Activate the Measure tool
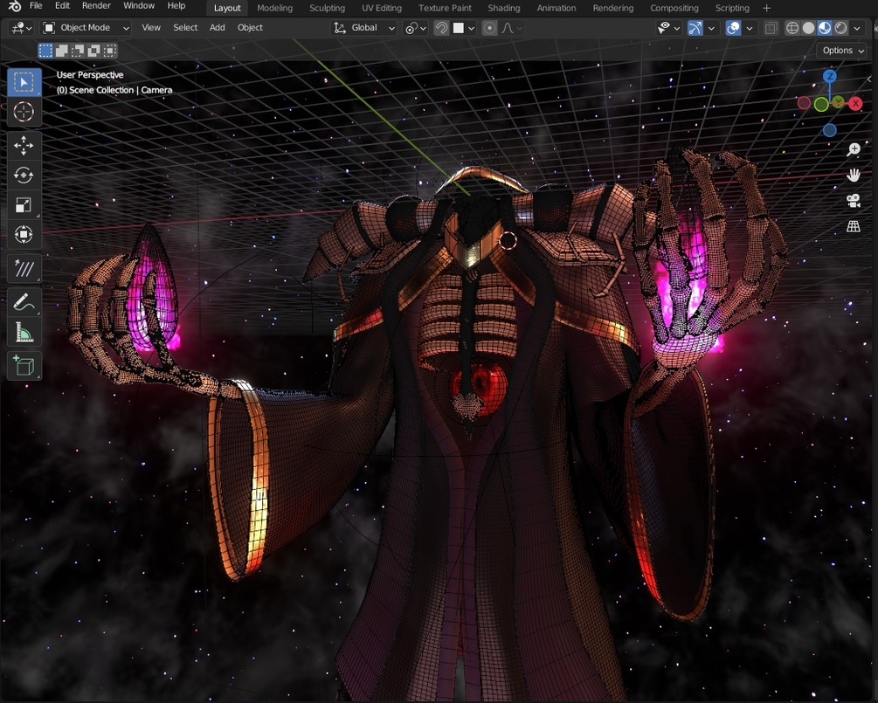 coord(24,333)
